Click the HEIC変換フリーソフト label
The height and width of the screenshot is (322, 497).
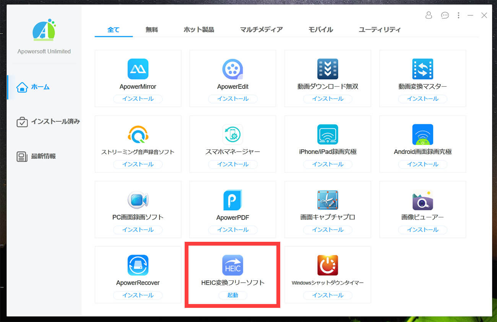(x=232, y=283)
